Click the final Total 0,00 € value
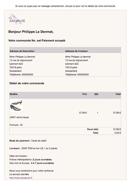Image resolution: width=128 pixels, height=184 pixels. 118,133
